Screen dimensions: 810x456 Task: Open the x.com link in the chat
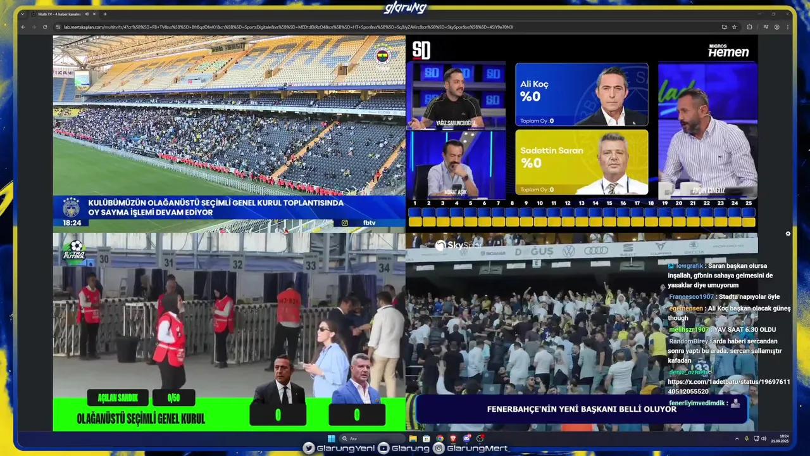pyautogui.click(x=729, y=386)
